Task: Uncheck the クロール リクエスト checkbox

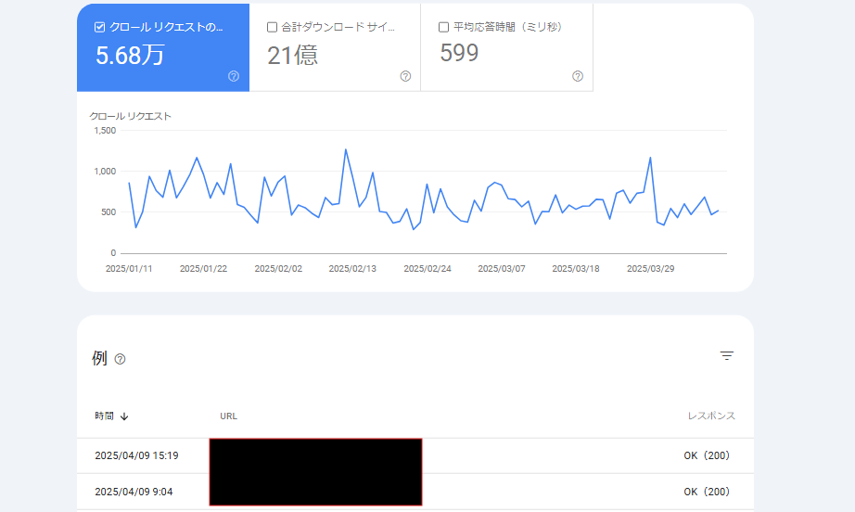Action: tap(99, 27)
